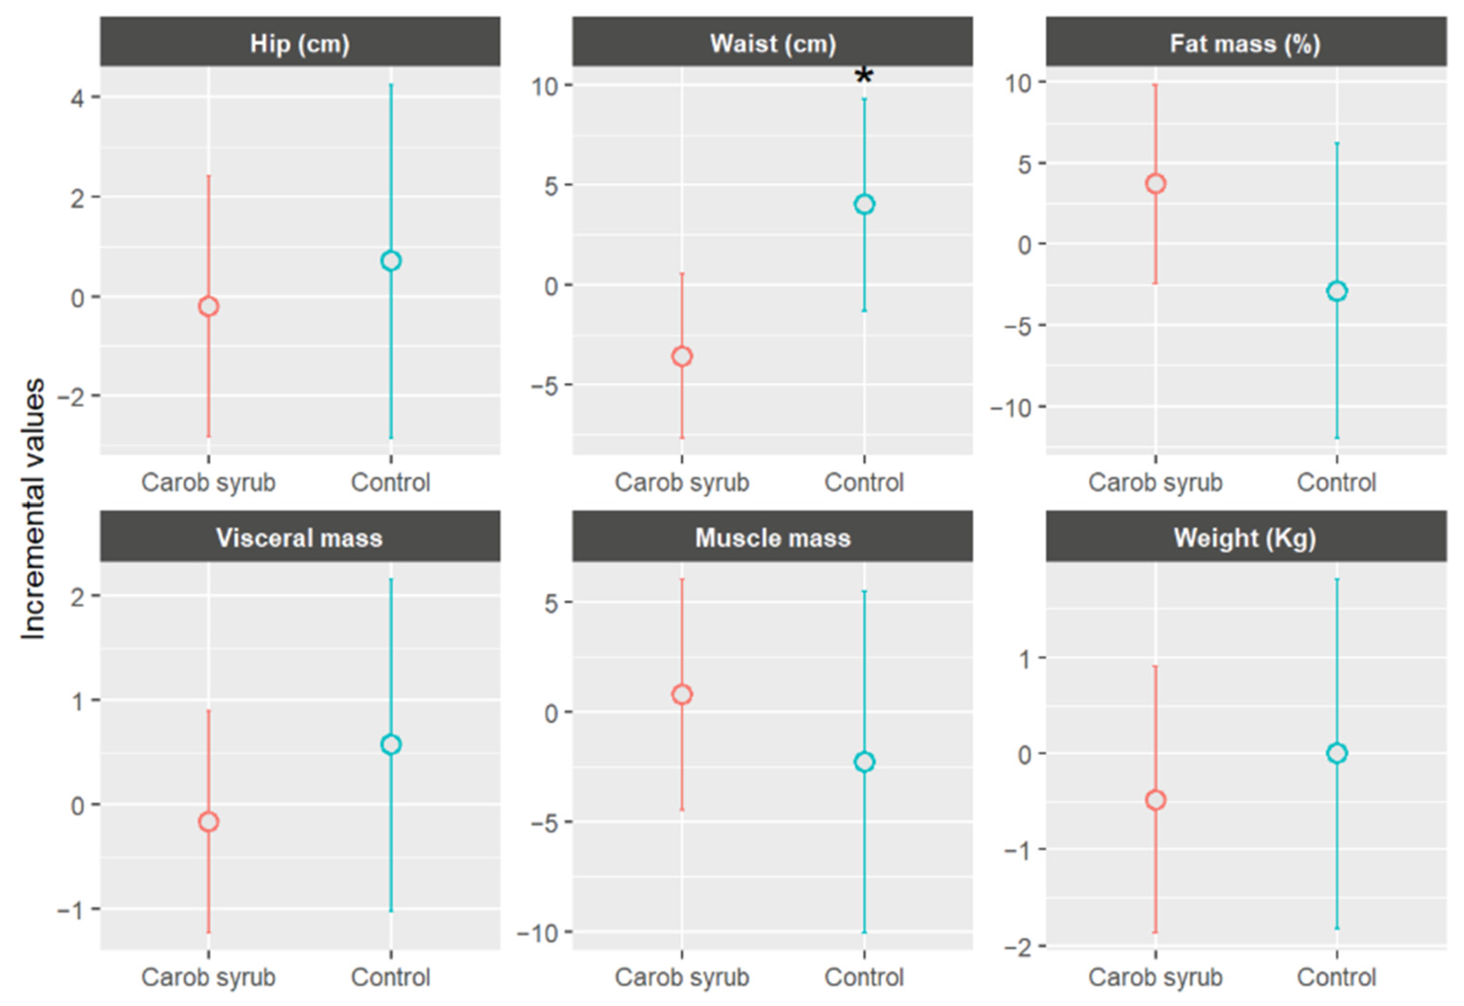Image resolution: width=1464 pixels, height=1006 pixels.
Task: Click the Waist (cm) panel header
Action: [x=773, y=43]
